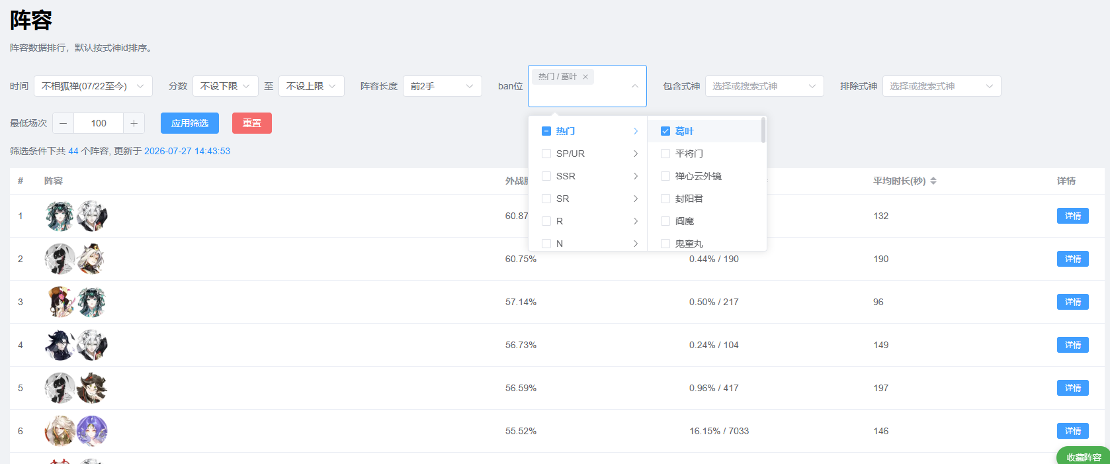Click the lineup count 44

(x=73, y=151)
